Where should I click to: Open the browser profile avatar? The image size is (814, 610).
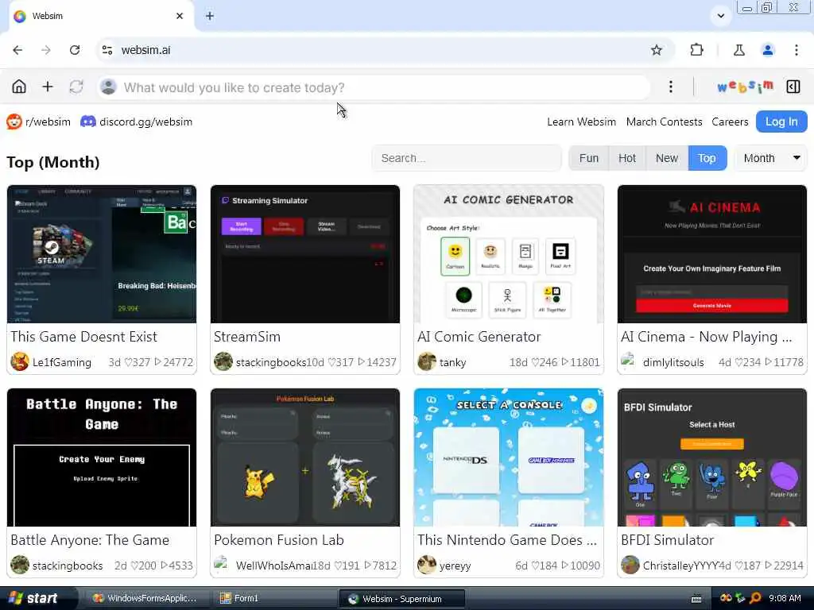[x=767, y=50]
